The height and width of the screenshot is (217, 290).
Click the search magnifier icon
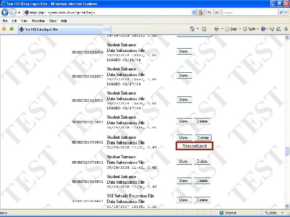click(x=281, y=12)
